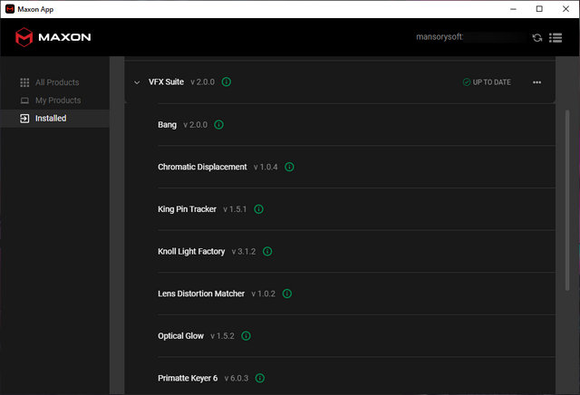The image size is (580, 395).
Task: Click Knoll Light Factory info icon
Action: [267, 252]
